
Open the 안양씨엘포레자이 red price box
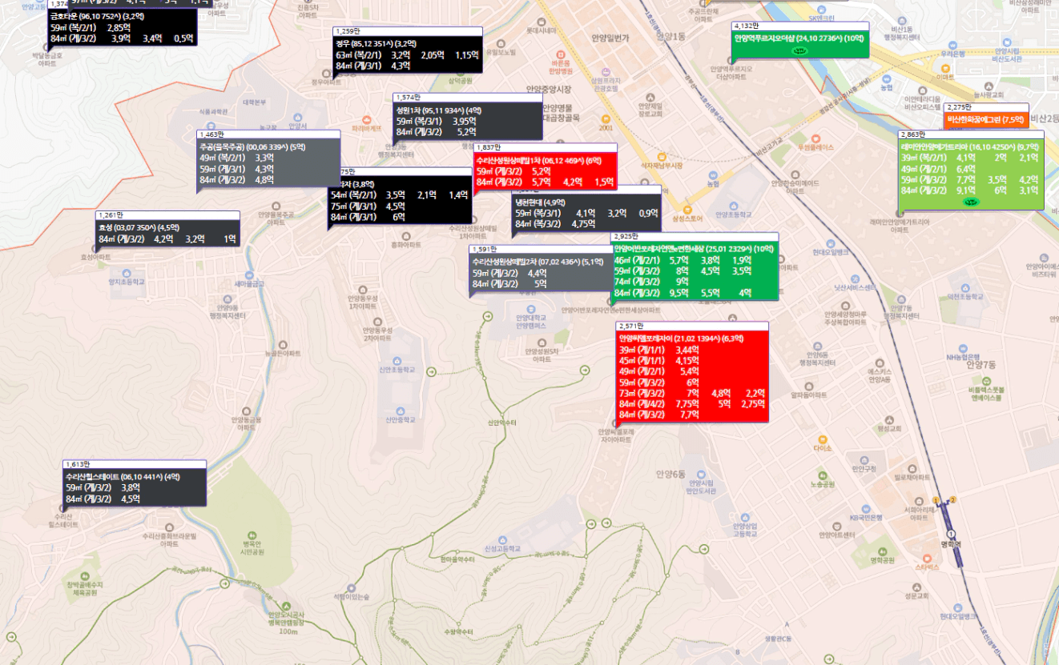pos(692,376)
